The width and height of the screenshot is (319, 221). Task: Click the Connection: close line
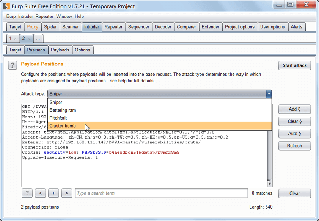[x=45, y=147]
